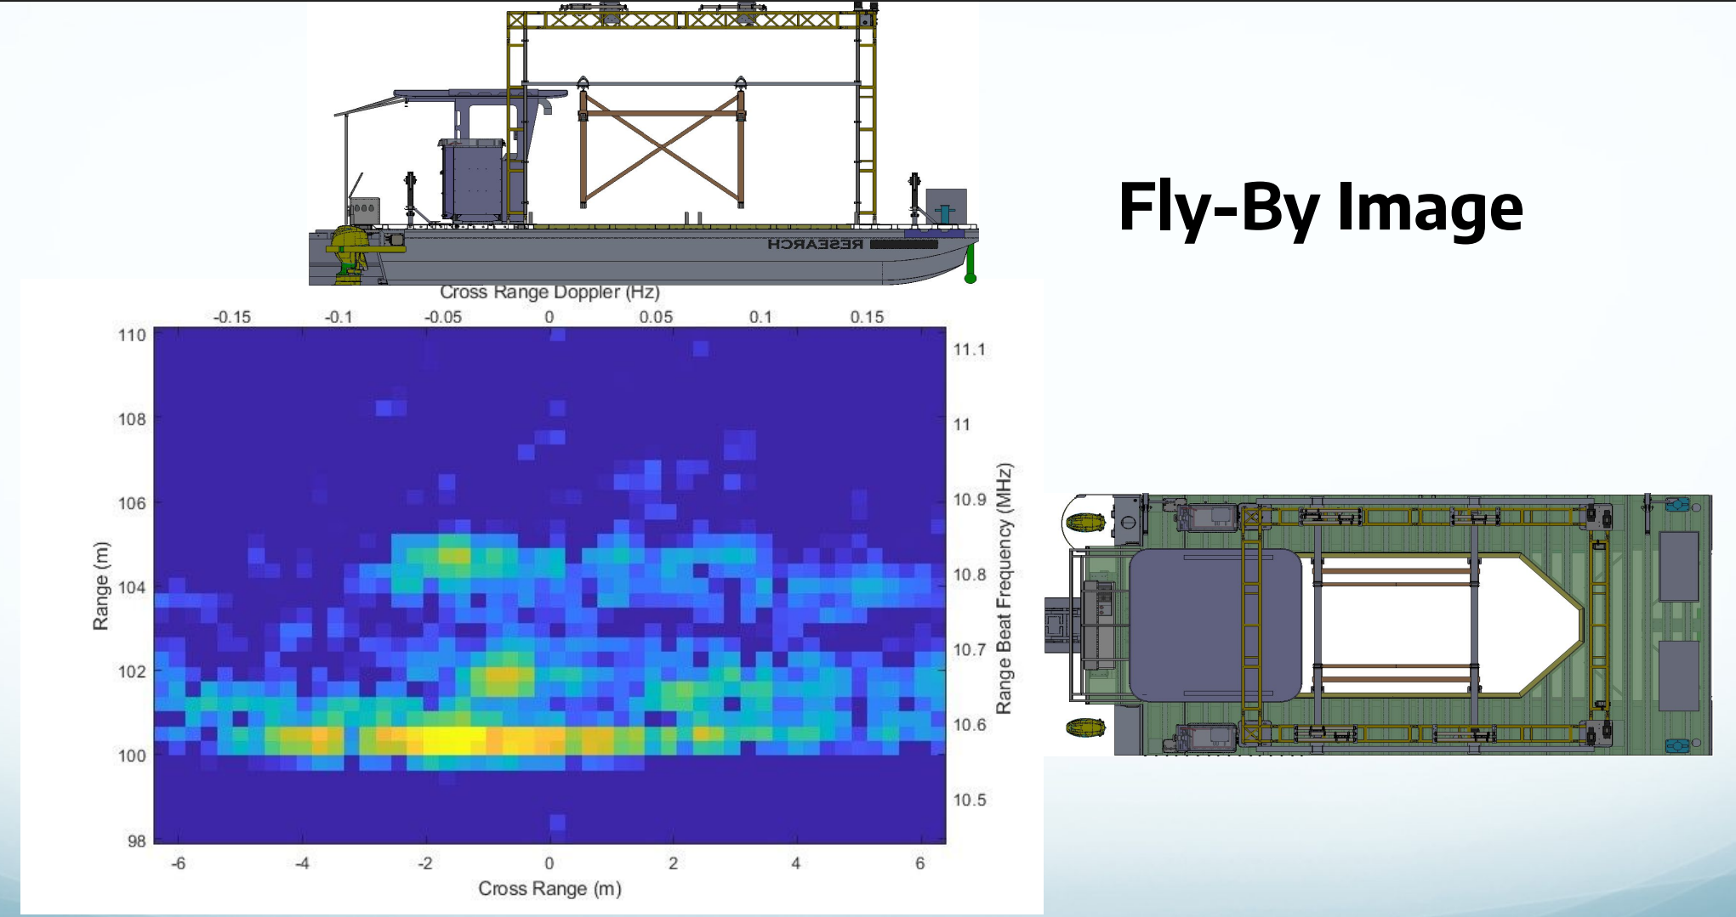This screenshot has height=917, width=1736.
Task: Click the "Fly-By Image" slide title
Action: (x=1320, y=208)
